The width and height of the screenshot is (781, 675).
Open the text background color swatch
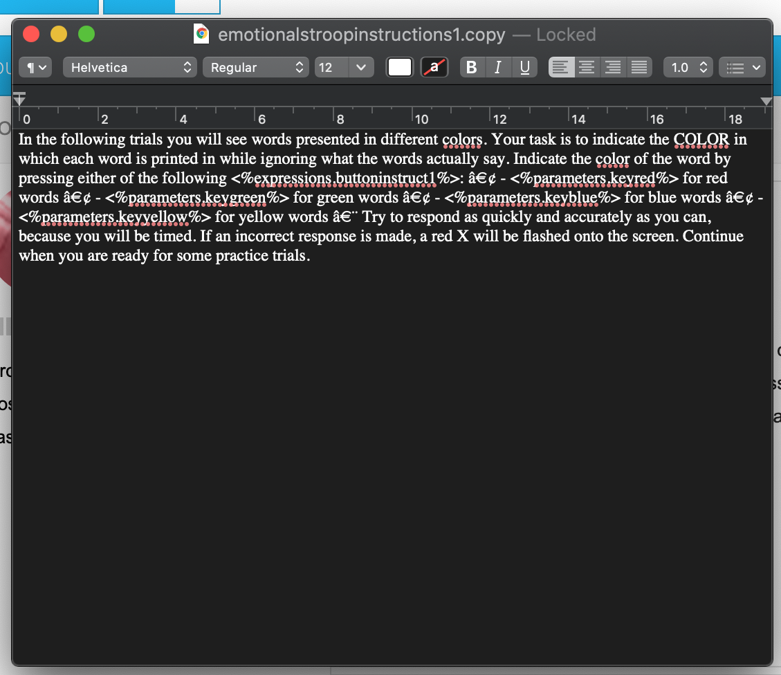434,67
